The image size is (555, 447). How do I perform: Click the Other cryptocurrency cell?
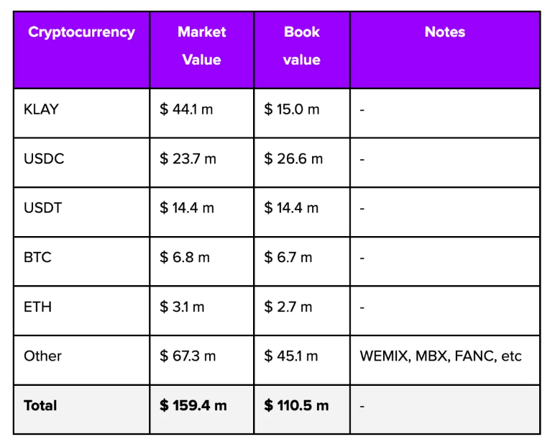(43, 356)
